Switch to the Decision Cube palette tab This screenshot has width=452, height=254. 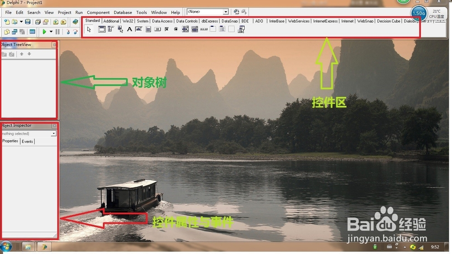click(x=388, y=21)
